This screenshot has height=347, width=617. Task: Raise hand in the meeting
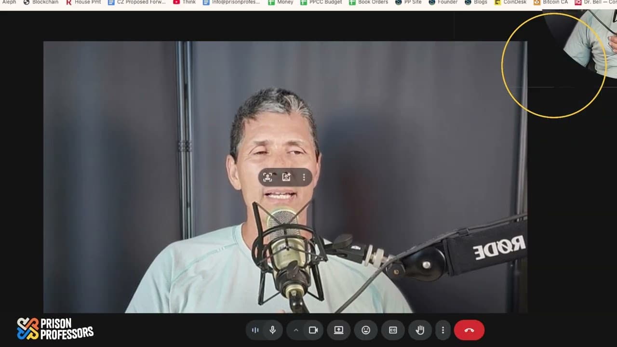420,330
